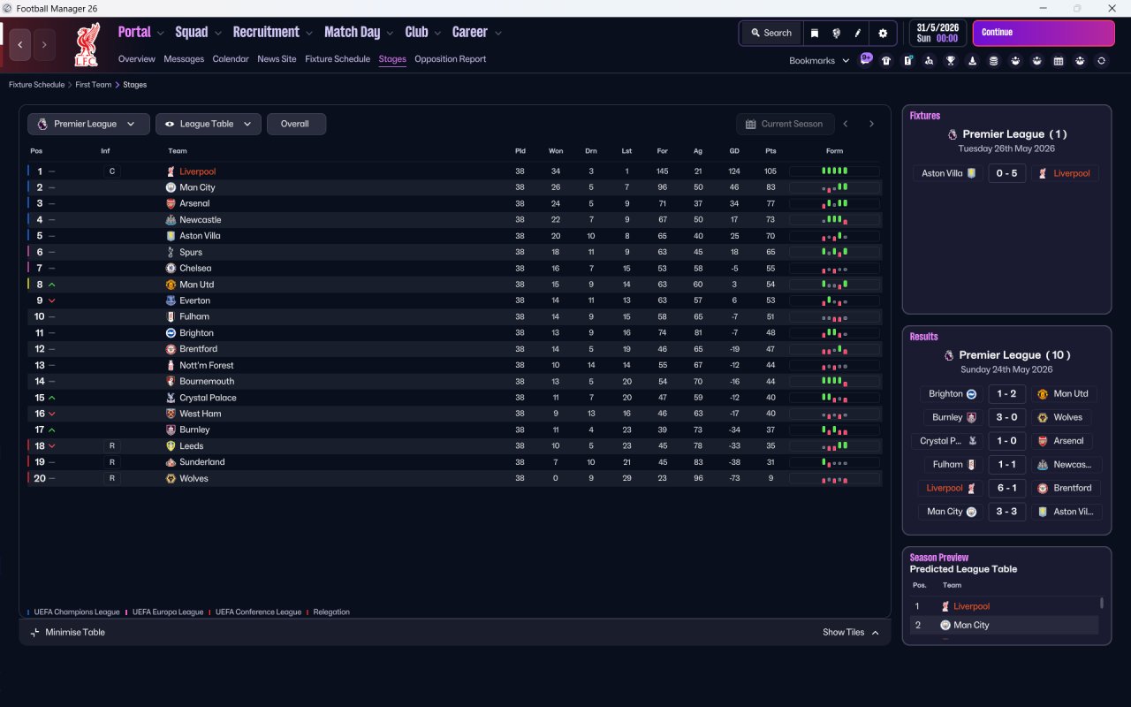The image size is (1131, 707).
Task: Click Fixture Schedule in the breadcrumb
Action: [x=36, y=85]
